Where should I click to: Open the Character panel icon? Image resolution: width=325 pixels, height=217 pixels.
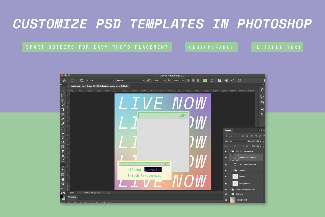[262, 109]
